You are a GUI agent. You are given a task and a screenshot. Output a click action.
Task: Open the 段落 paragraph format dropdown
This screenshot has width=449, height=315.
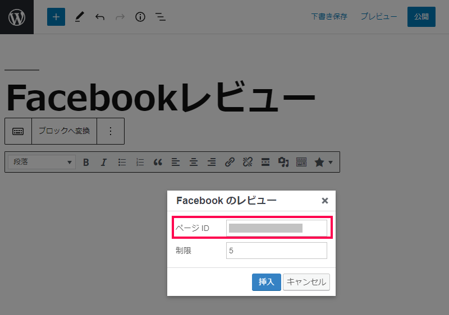tap(42, 162)
